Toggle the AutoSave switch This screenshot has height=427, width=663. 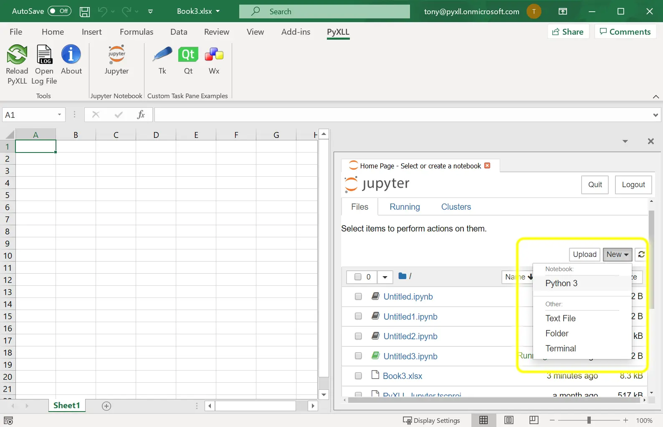(x=59, y=11)
